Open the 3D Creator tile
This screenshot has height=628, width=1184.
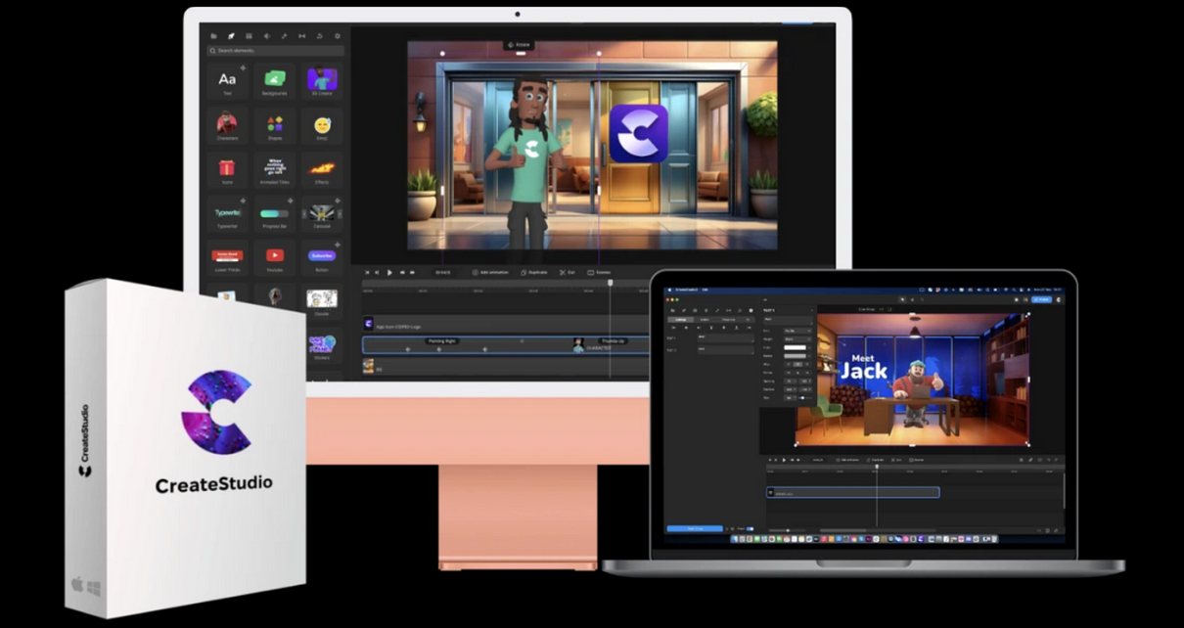point(322,81)
